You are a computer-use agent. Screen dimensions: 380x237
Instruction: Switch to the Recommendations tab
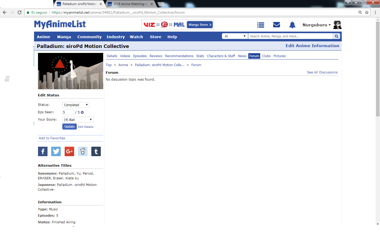pos(179,56)
